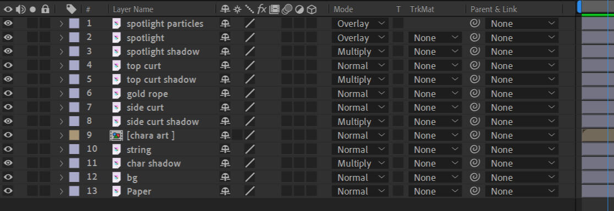Click the 3D Layer cube icon in header
Viewport: 614px width, 211px height.
[311, 9]
